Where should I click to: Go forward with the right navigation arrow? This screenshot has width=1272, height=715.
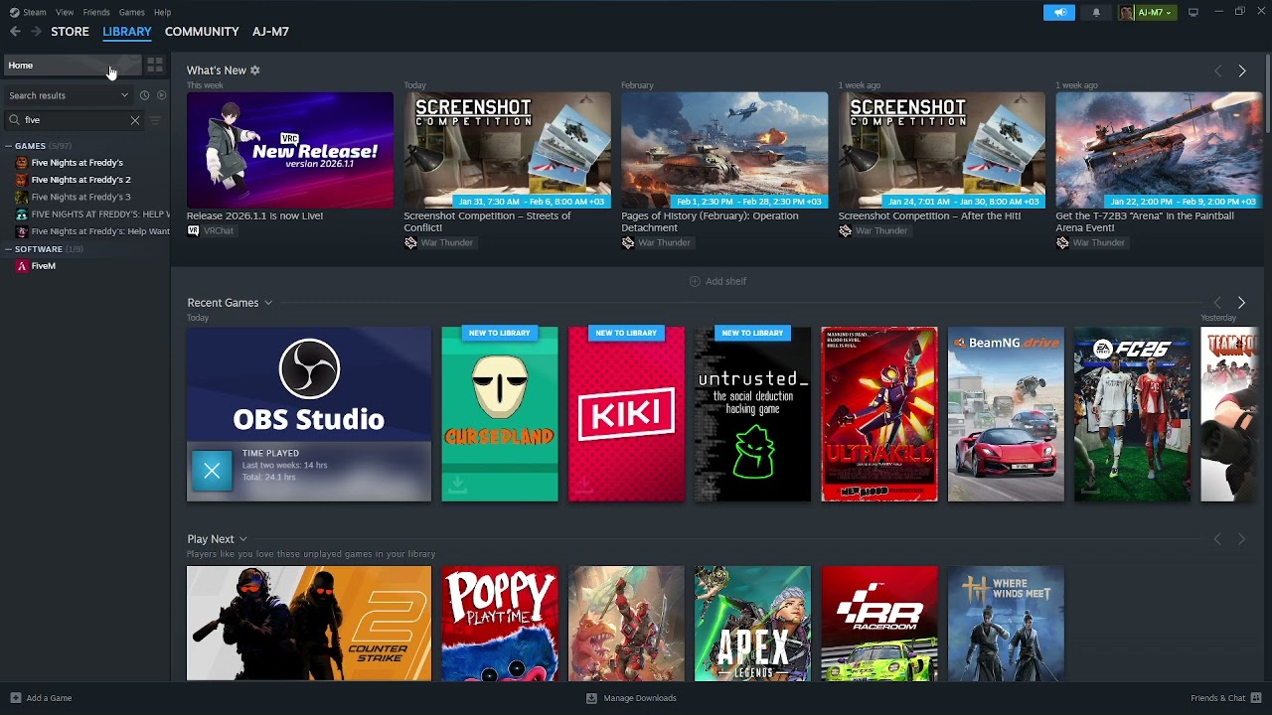pos(37,32)
